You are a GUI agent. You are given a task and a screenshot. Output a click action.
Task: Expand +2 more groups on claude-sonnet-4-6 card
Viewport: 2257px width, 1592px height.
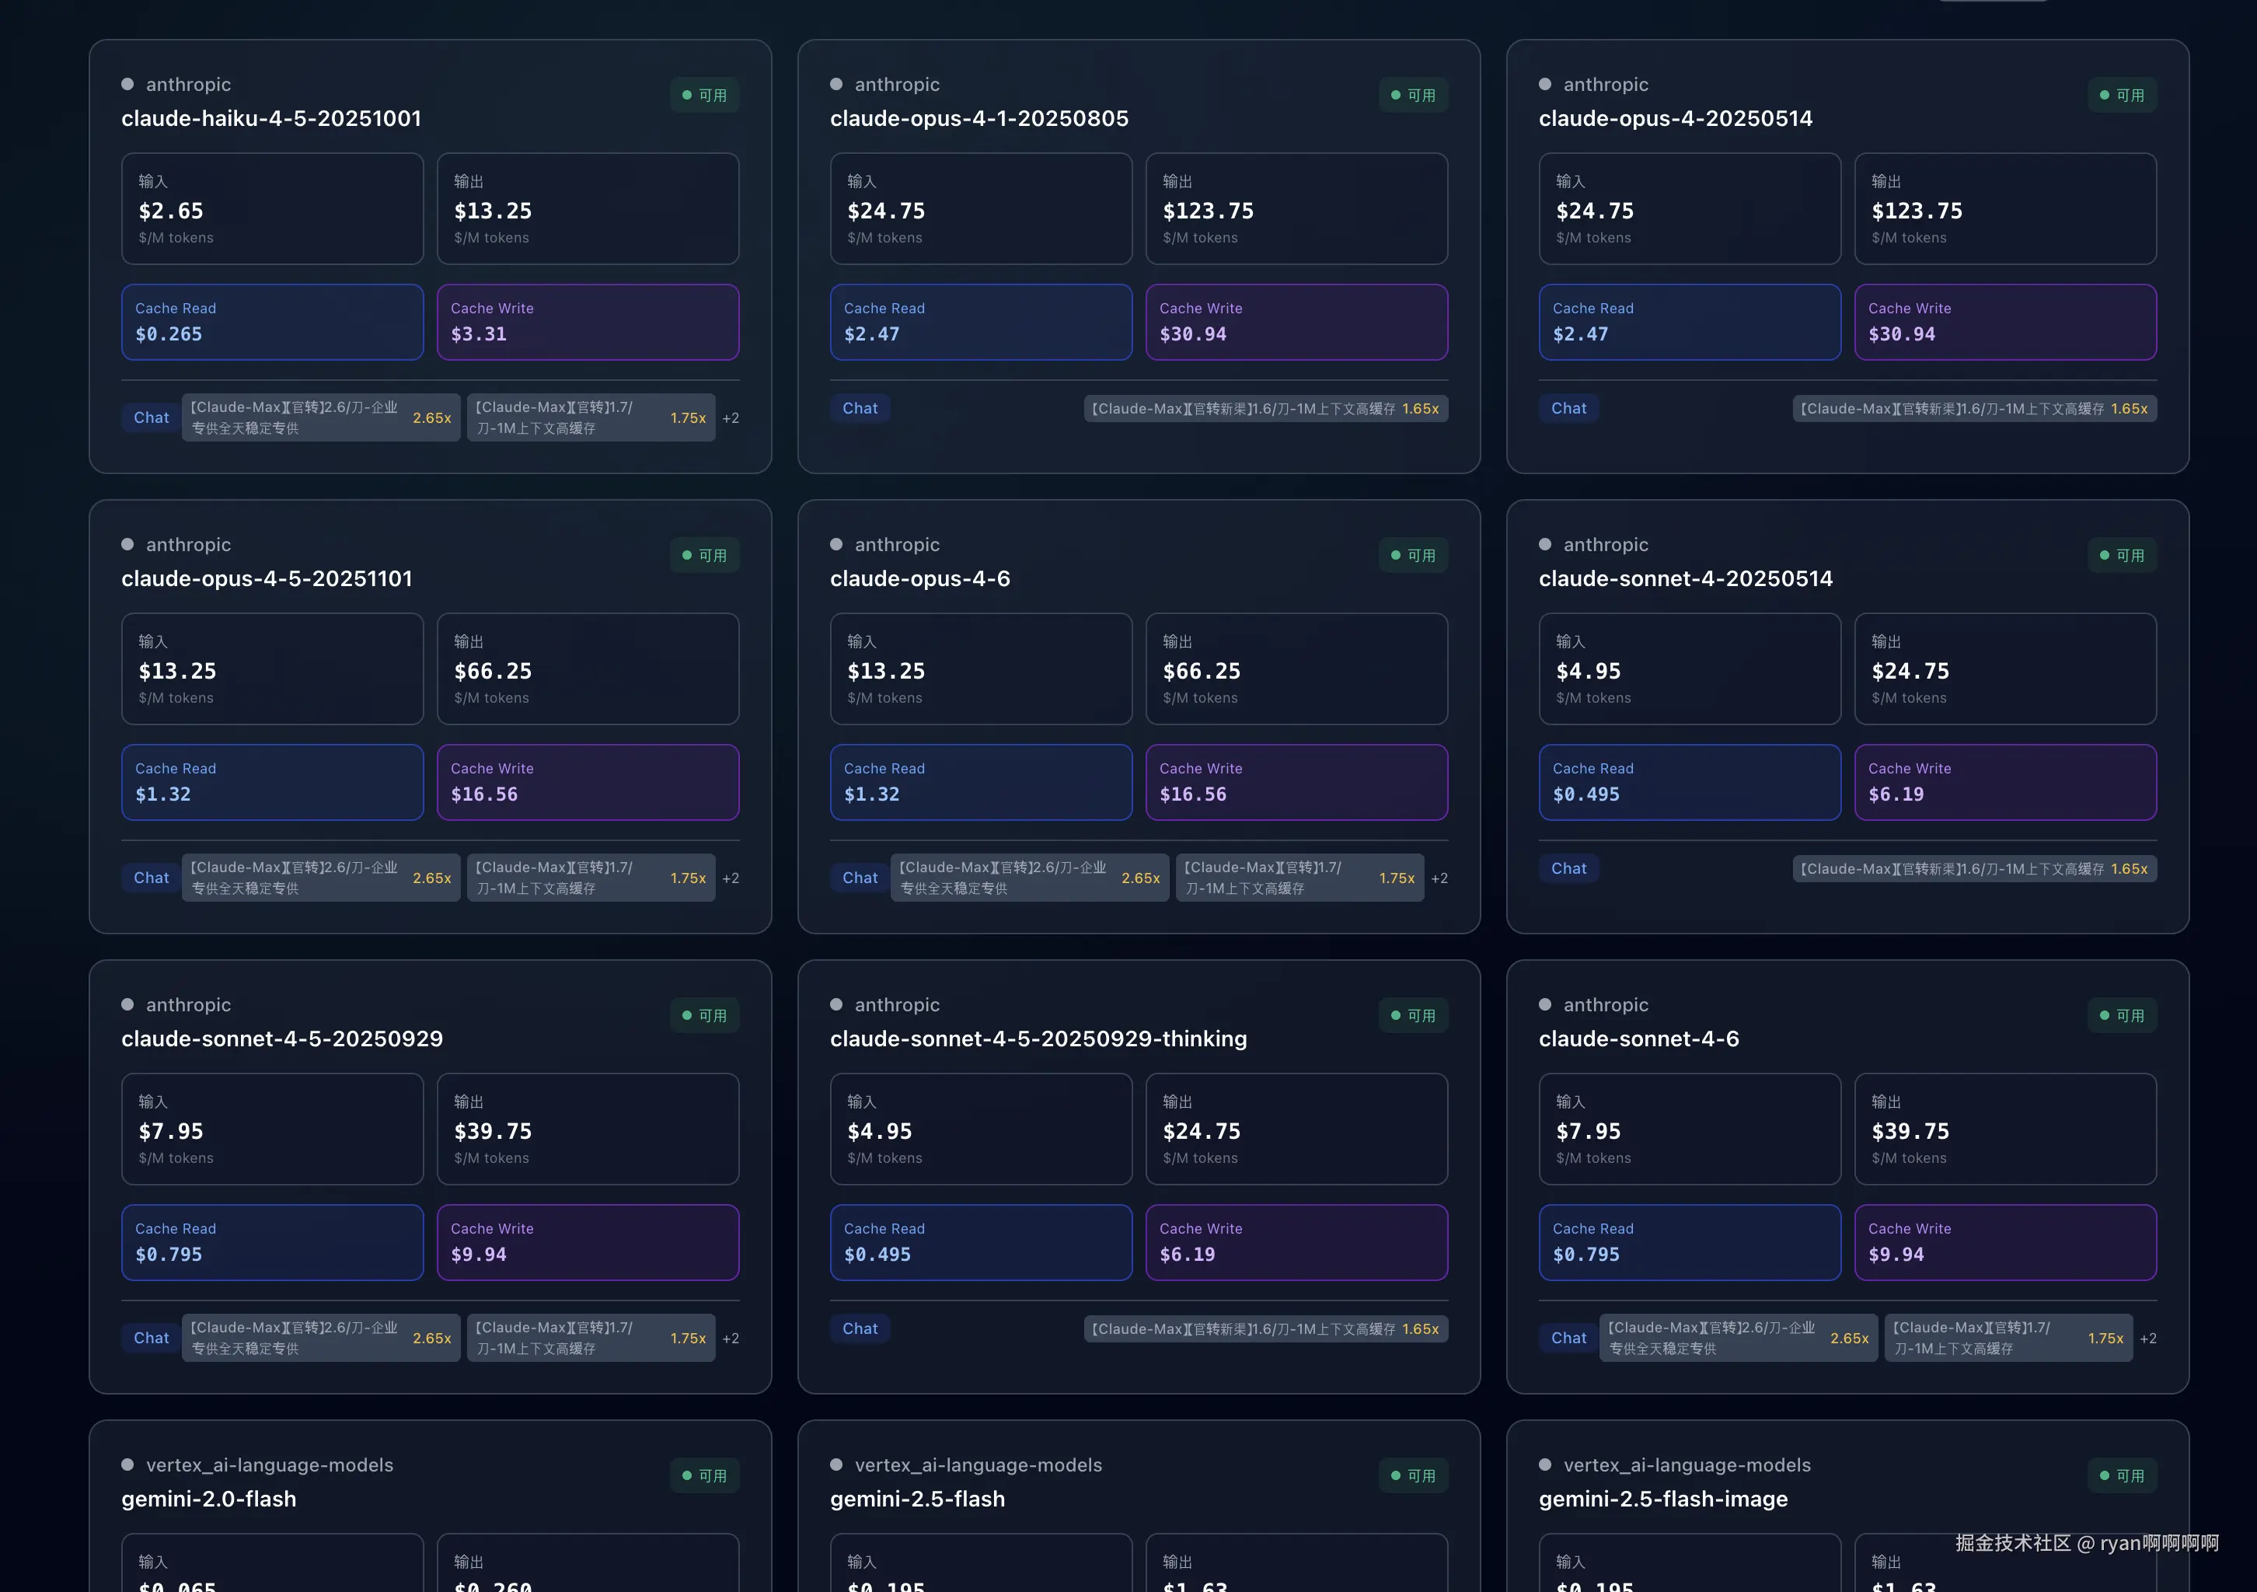(2148, 1339)
